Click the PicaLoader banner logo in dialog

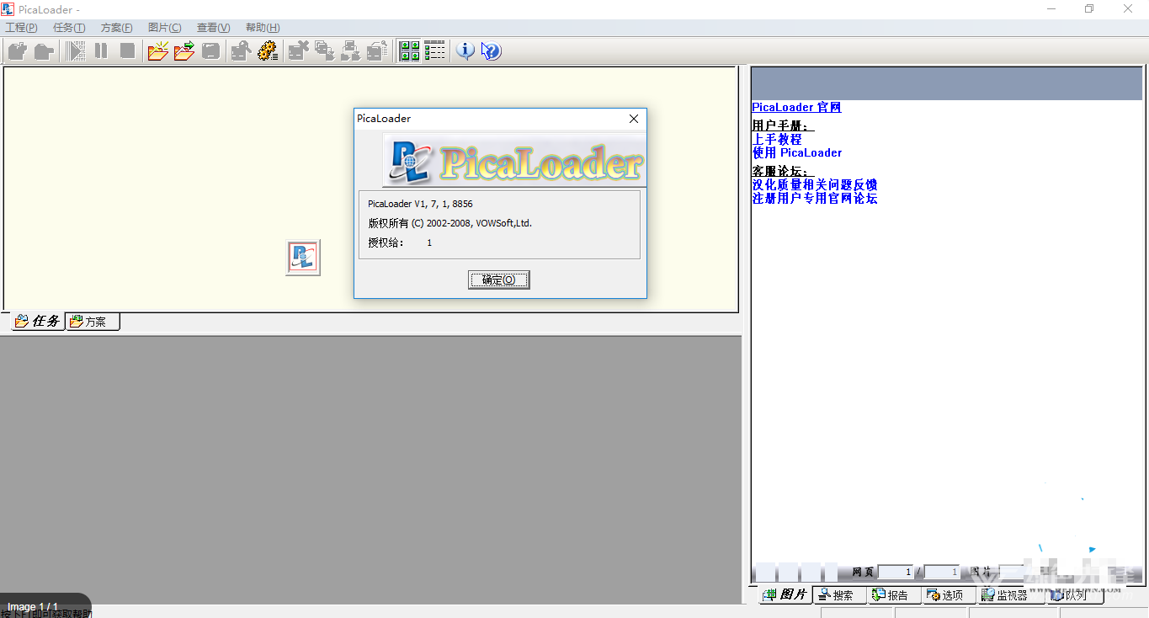tap(514, 159)
